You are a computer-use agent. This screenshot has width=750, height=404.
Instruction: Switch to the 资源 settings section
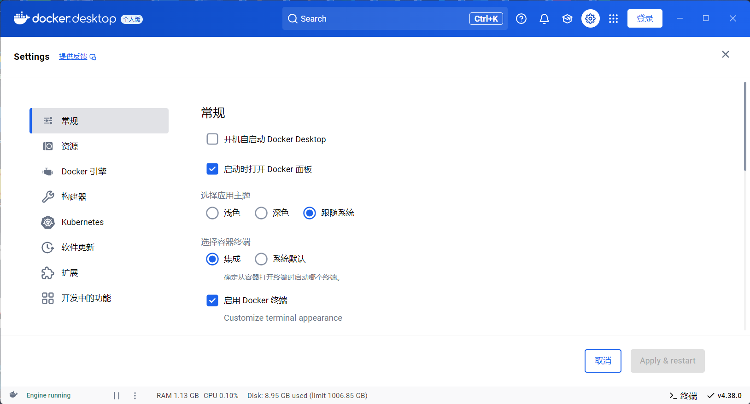[x=70, y=146]
